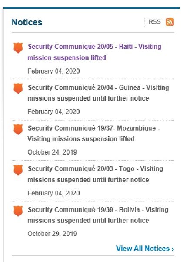Open Security Communiqué 20/05 Haiti notice
This screenshot has height=262, width=190.
point(94,52)
